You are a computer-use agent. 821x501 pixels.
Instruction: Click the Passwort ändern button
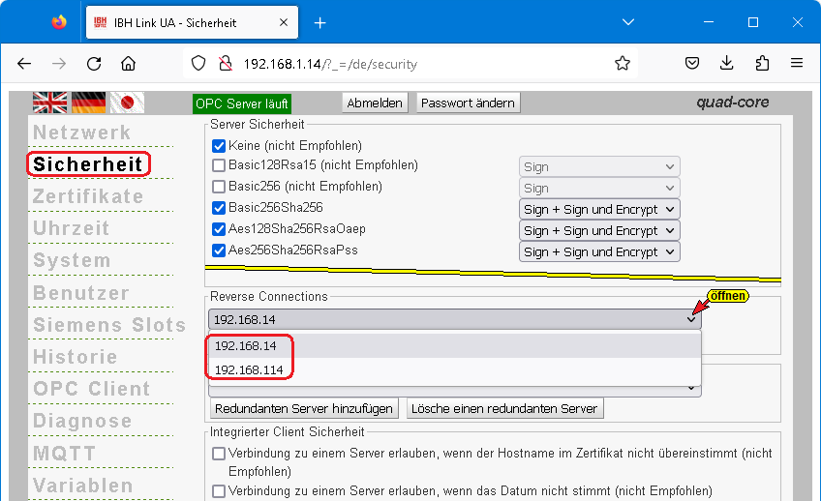(468, 103)
